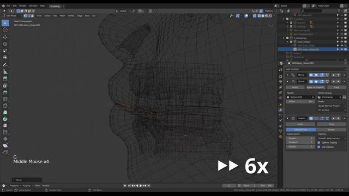
Task: Select the Rotate tool in the left toolbar
Action: (5, 44)
